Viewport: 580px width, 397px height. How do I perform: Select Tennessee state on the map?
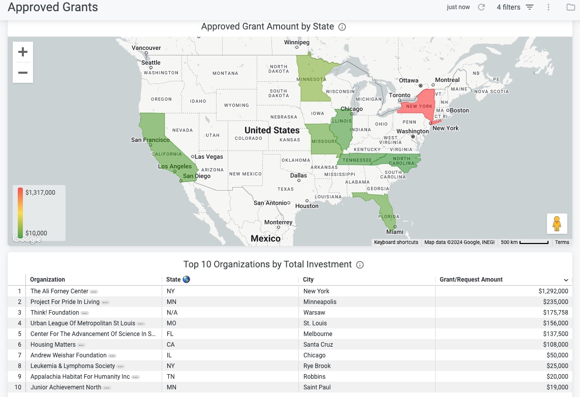coord(357,160)
